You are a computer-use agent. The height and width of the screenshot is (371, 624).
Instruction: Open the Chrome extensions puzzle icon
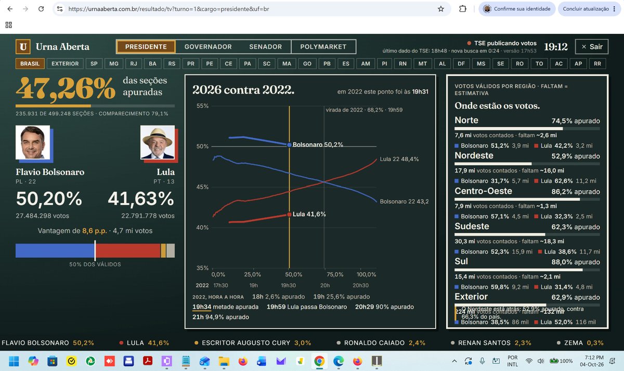tap(462, 9)
